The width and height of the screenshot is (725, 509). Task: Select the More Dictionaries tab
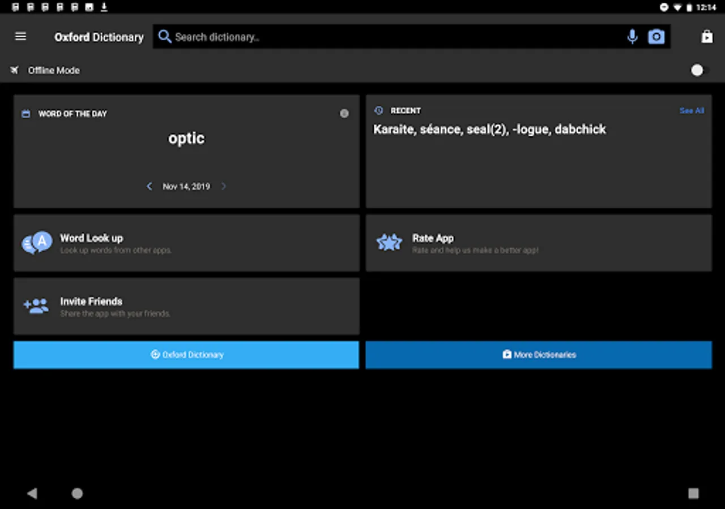[x=539, y=355]
